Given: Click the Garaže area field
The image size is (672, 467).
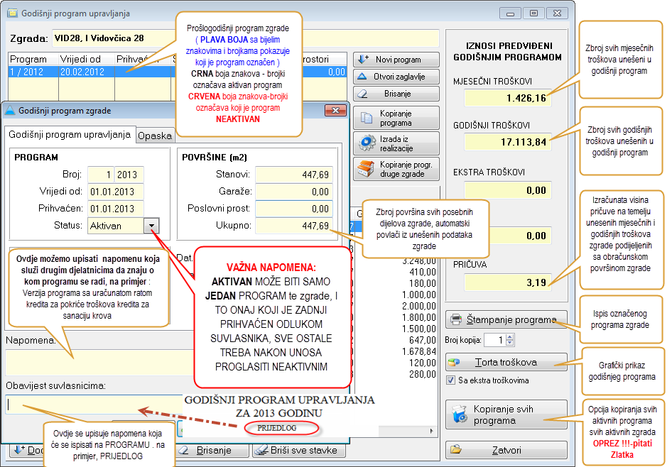Looking at the screenshot, I should click(294, 192).
